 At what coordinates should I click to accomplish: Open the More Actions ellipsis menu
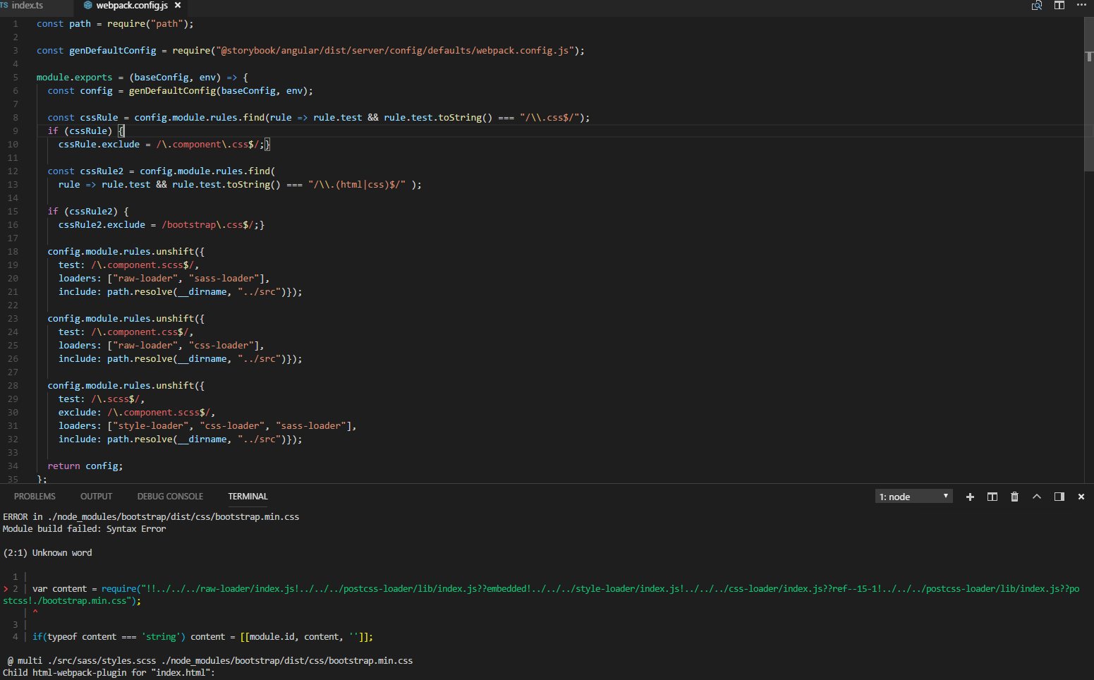tap(1082, 5)
